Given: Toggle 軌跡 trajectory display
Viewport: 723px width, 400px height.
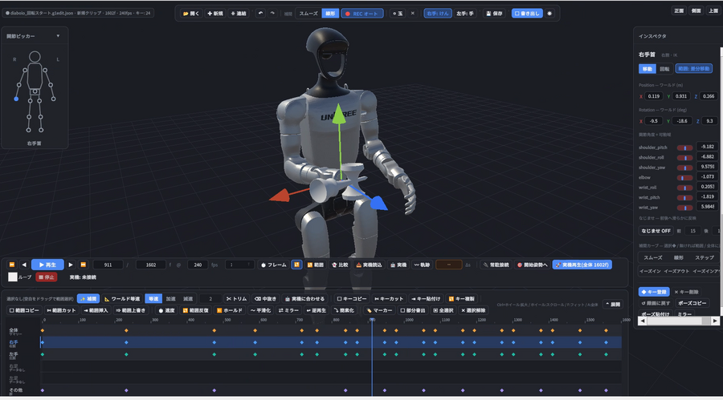Looking at the screenshot, I should tap(422, 265).
